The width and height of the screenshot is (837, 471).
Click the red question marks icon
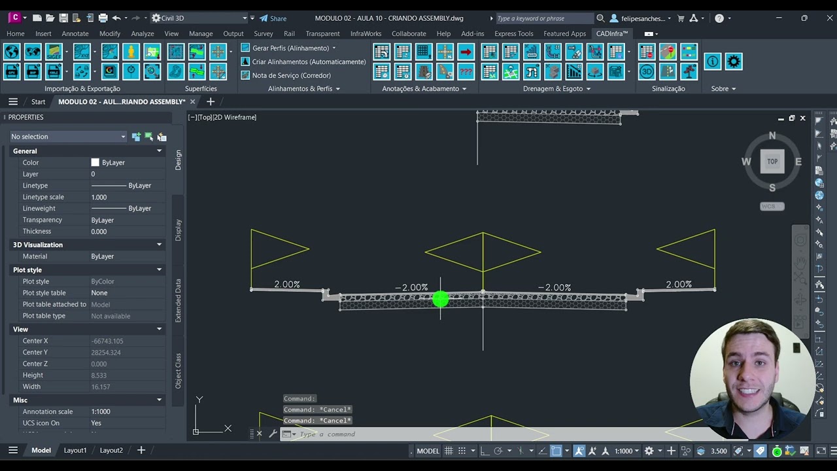[x=466, y=71]
